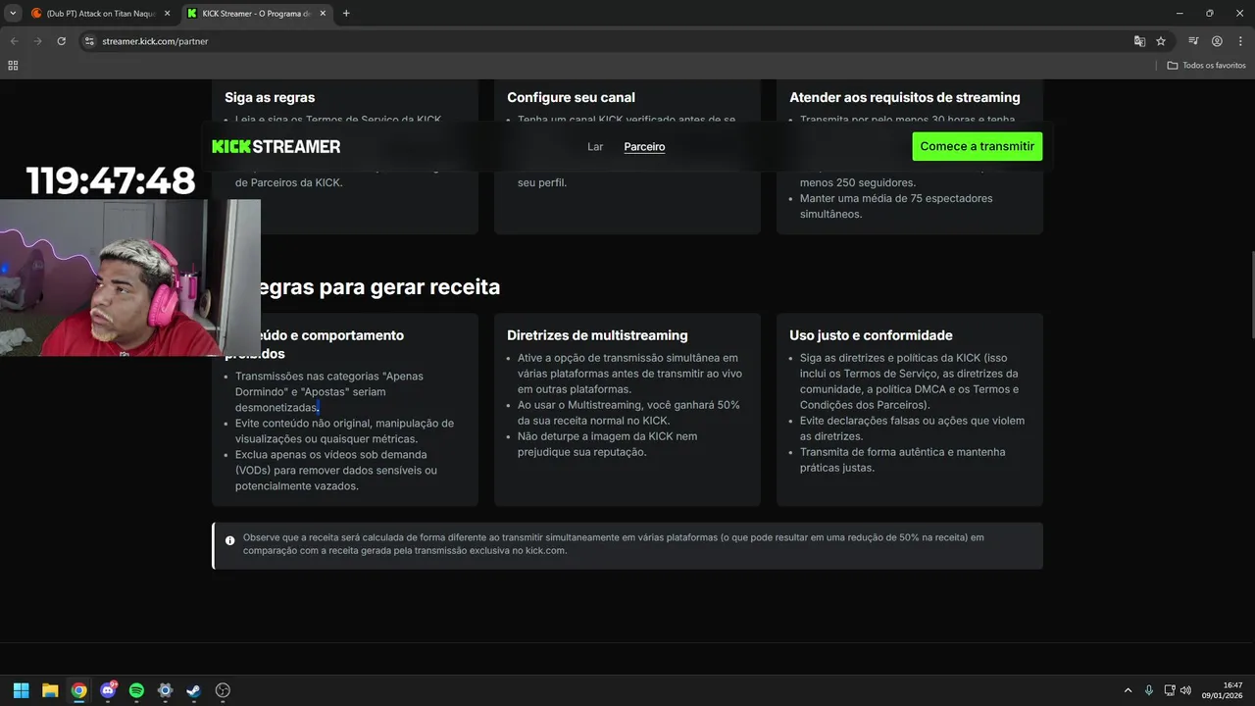Open Spotify from the taskbar
The height and width of the screenshot is (706, 1255).
(136, 690)
